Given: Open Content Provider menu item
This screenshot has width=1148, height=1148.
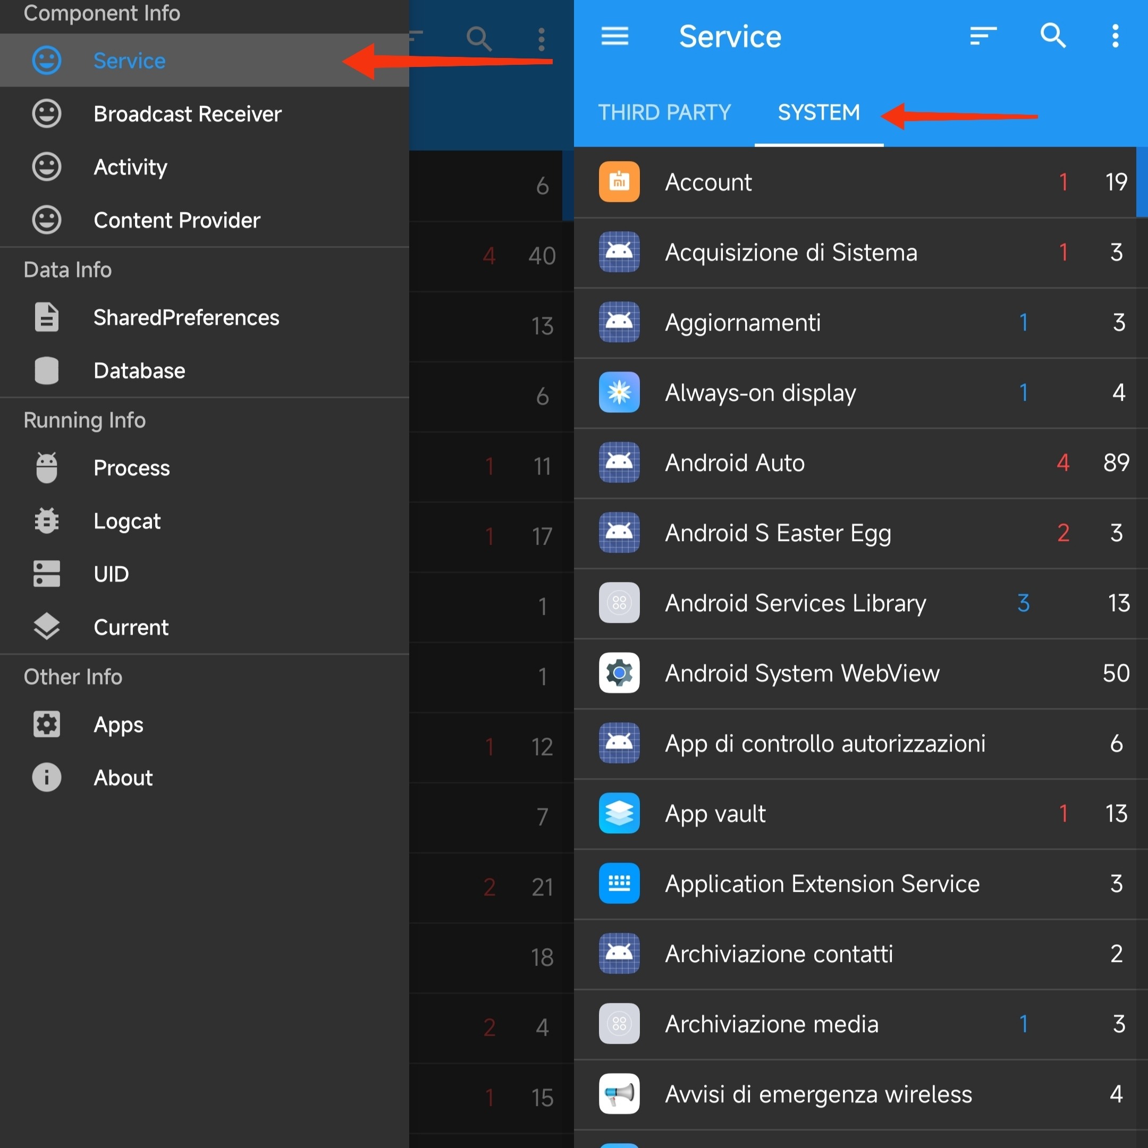Looking at the screenshot, I should pos(176,221).
